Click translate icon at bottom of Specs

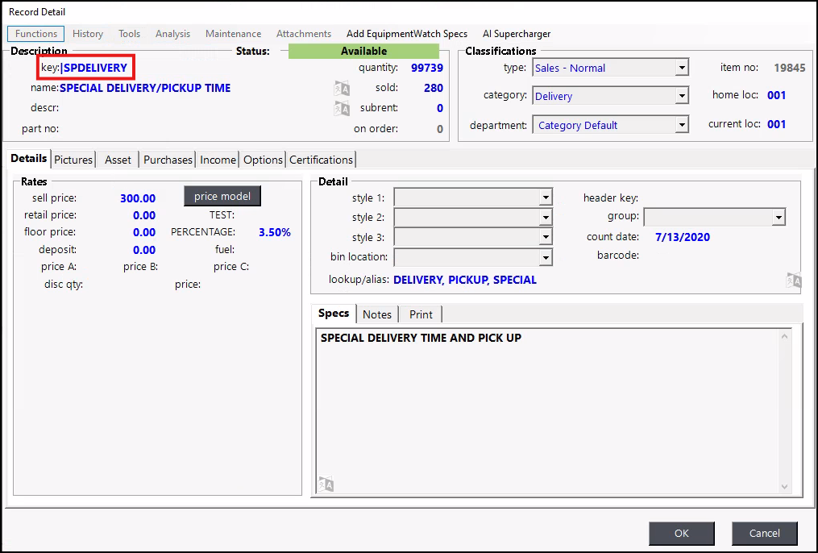pyautogui.click(x=326, y=484)
